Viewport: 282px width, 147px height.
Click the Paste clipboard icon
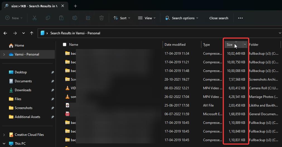tap(61, 18)
